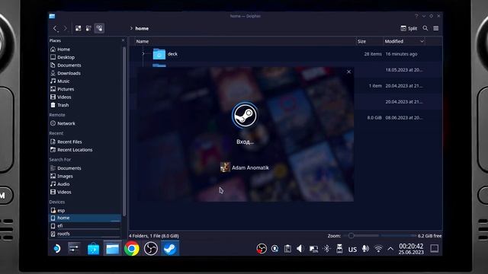Switch to Icons view mode

[x=78, y=28]
